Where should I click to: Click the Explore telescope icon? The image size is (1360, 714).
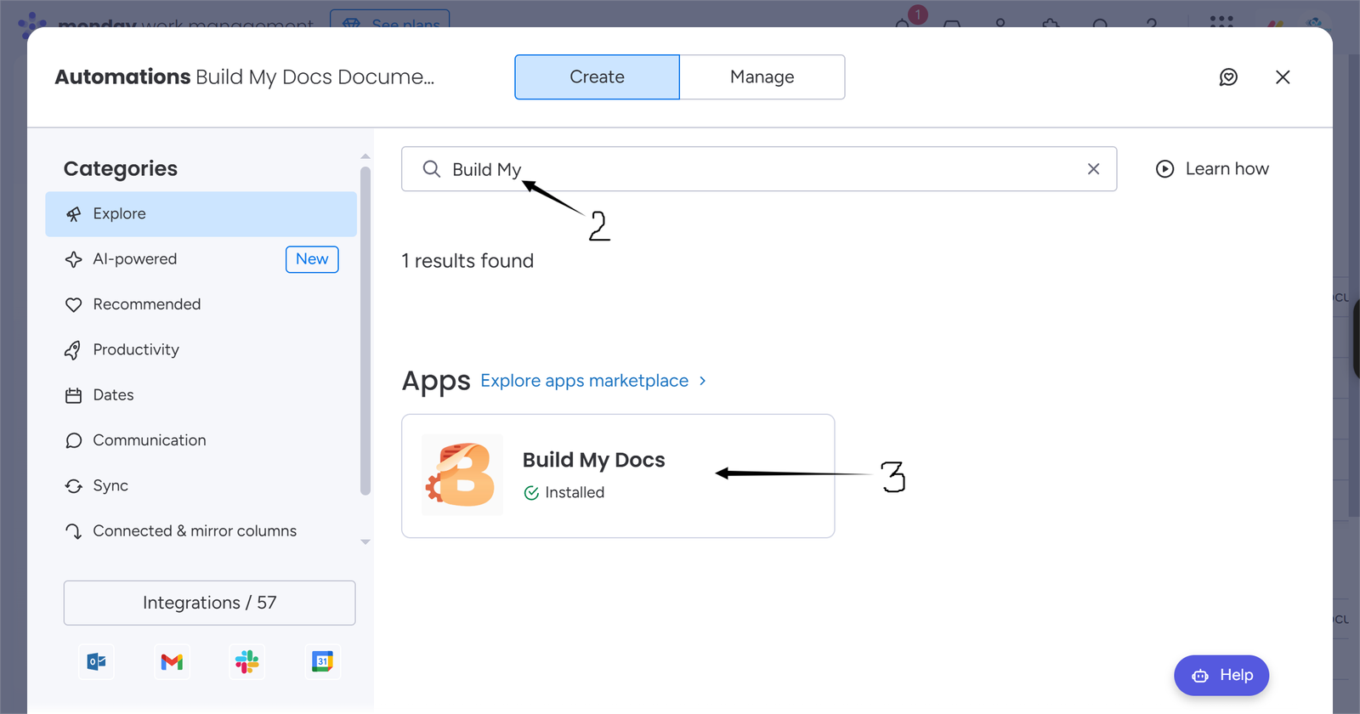[x=74, y=214]
